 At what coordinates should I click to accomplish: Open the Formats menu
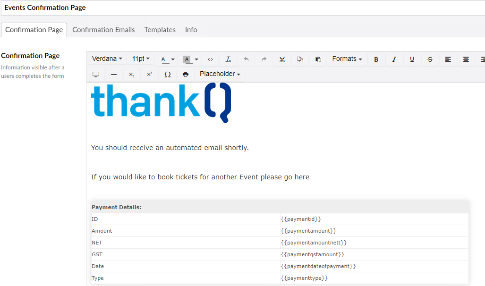tap(347, 59)
